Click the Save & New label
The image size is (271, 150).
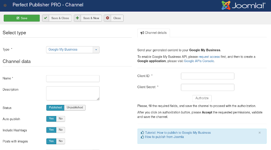pyautogui.click(x=91, y=18)
